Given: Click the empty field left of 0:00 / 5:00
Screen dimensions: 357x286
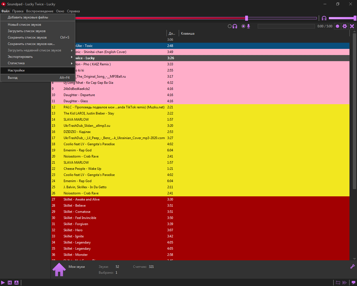Looking at the screenshot, I should [x=286, y=26].
